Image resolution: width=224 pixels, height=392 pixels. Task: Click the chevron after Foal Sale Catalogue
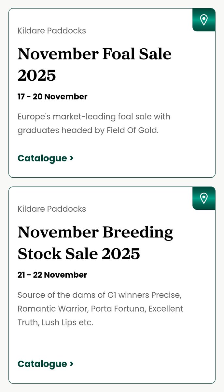(71, 158)
